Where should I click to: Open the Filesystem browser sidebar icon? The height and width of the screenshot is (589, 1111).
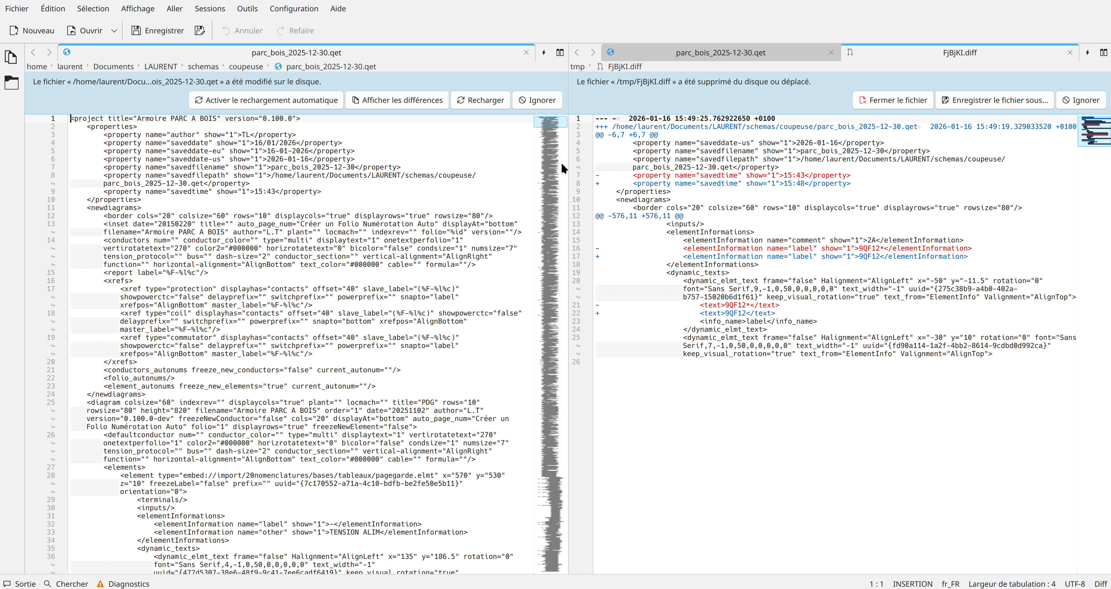11,82
